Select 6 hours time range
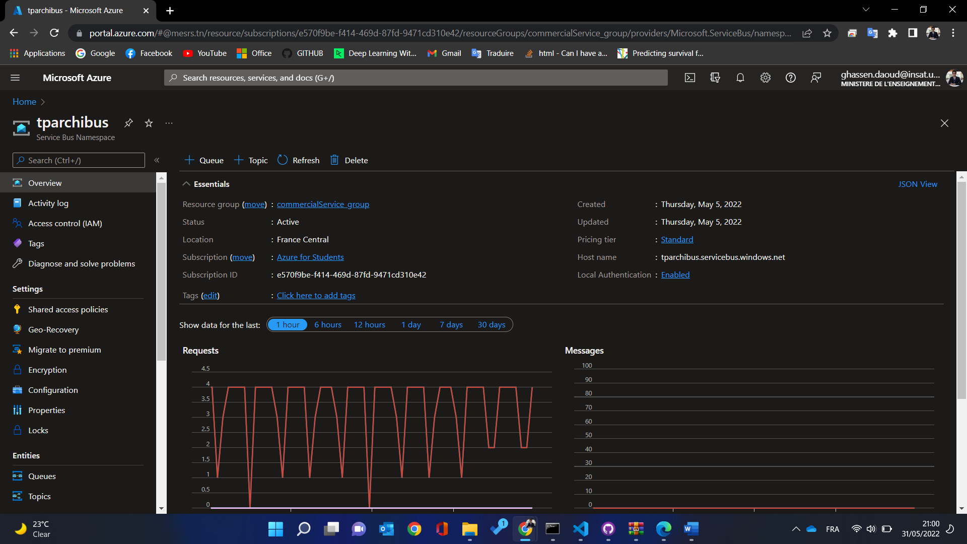 (328, 325)
